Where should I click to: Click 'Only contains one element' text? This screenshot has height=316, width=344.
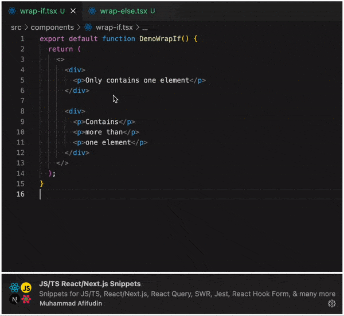pos(137,80)
